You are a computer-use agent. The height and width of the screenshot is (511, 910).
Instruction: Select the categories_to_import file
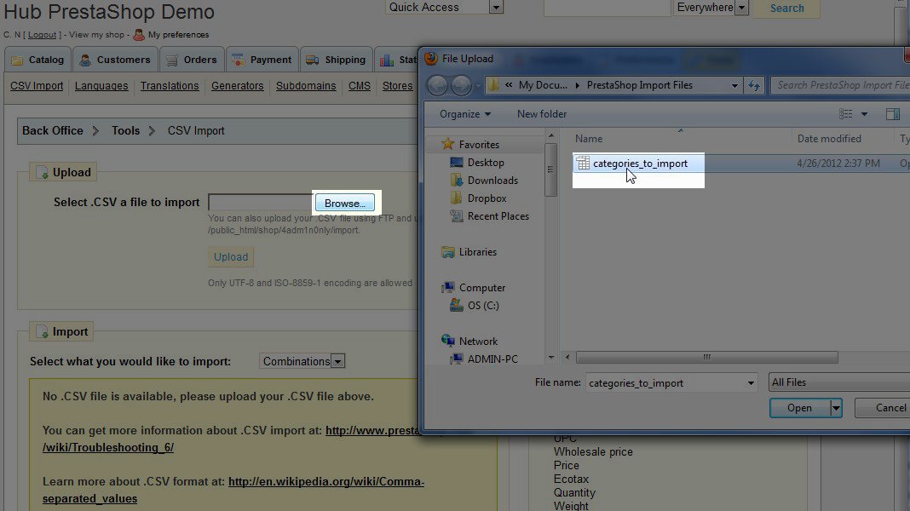639,164
